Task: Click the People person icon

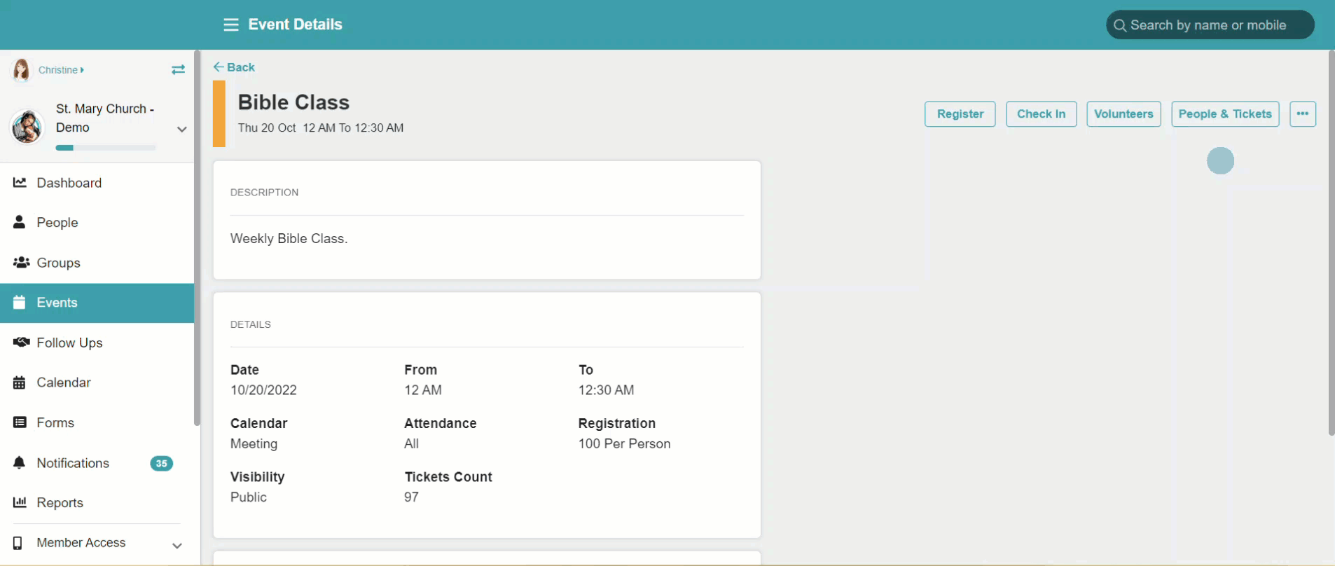Action: [20, 222]
